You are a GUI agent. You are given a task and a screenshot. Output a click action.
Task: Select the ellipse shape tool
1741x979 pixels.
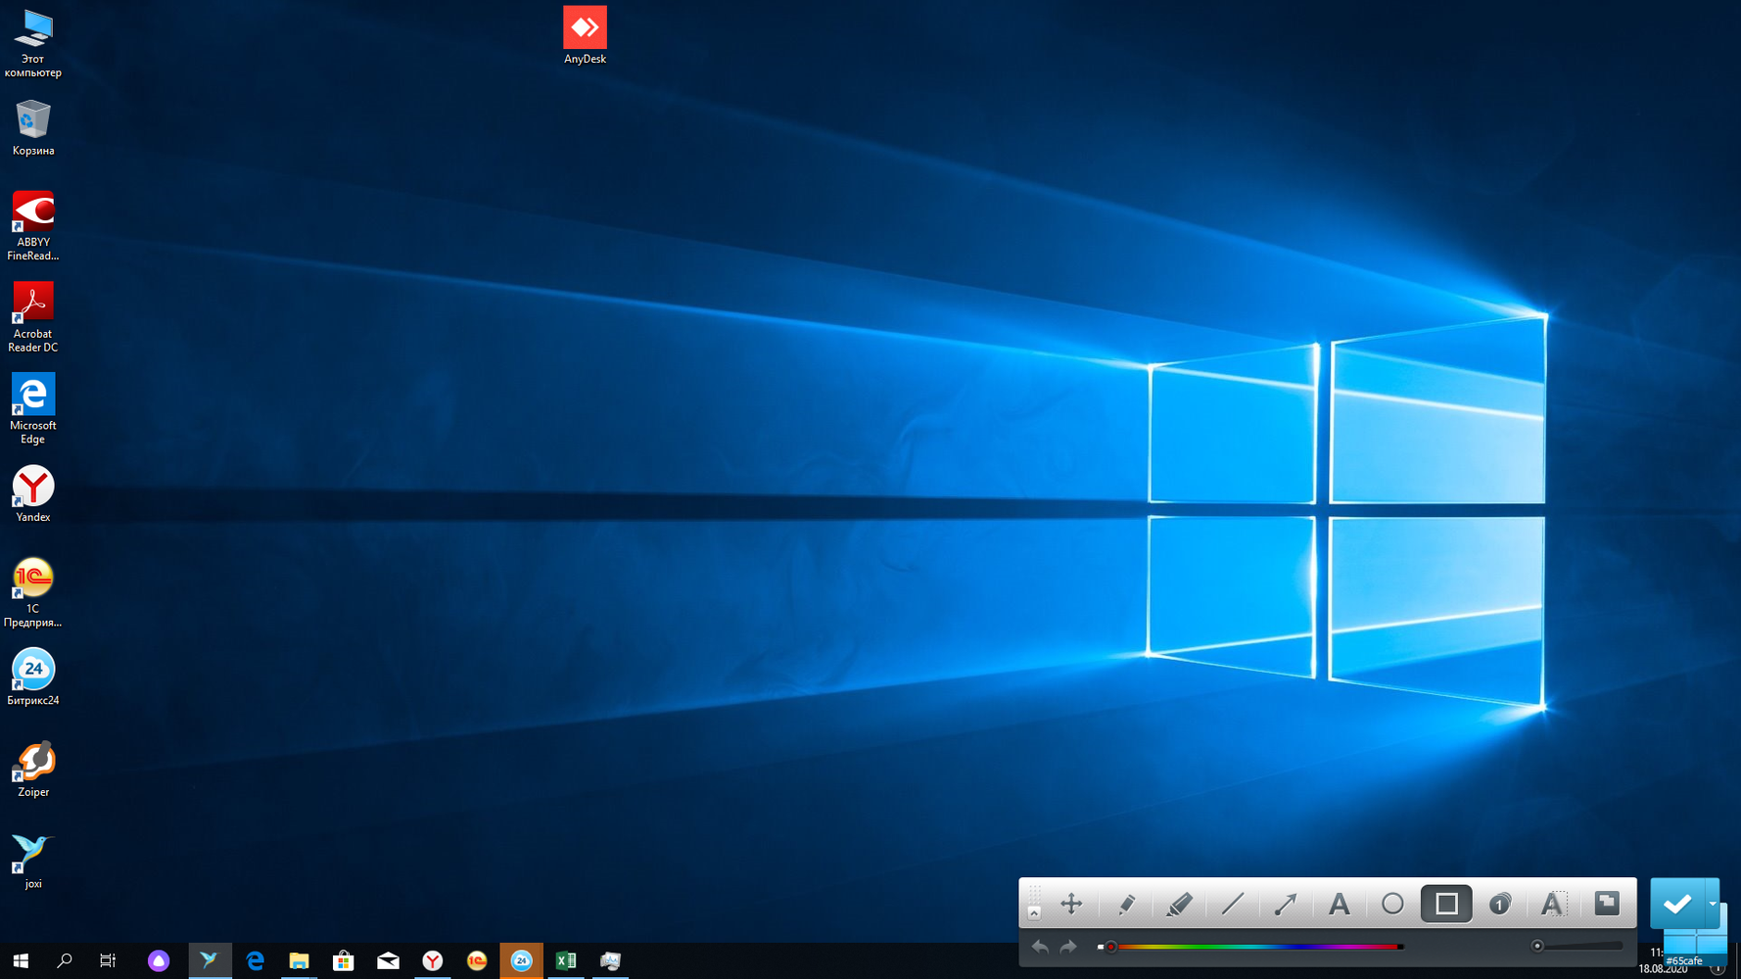[x=1392, y=904]
